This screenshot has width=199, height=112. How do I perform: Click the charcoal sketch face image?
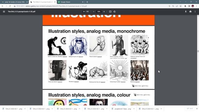point(57,70)
